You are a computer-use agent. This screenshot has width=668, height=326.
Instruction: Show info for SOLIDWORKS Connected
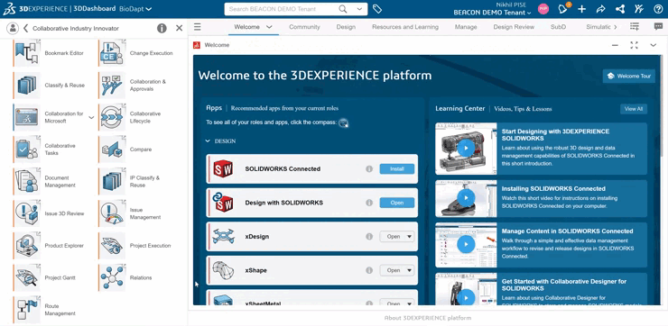click(369, 168)
